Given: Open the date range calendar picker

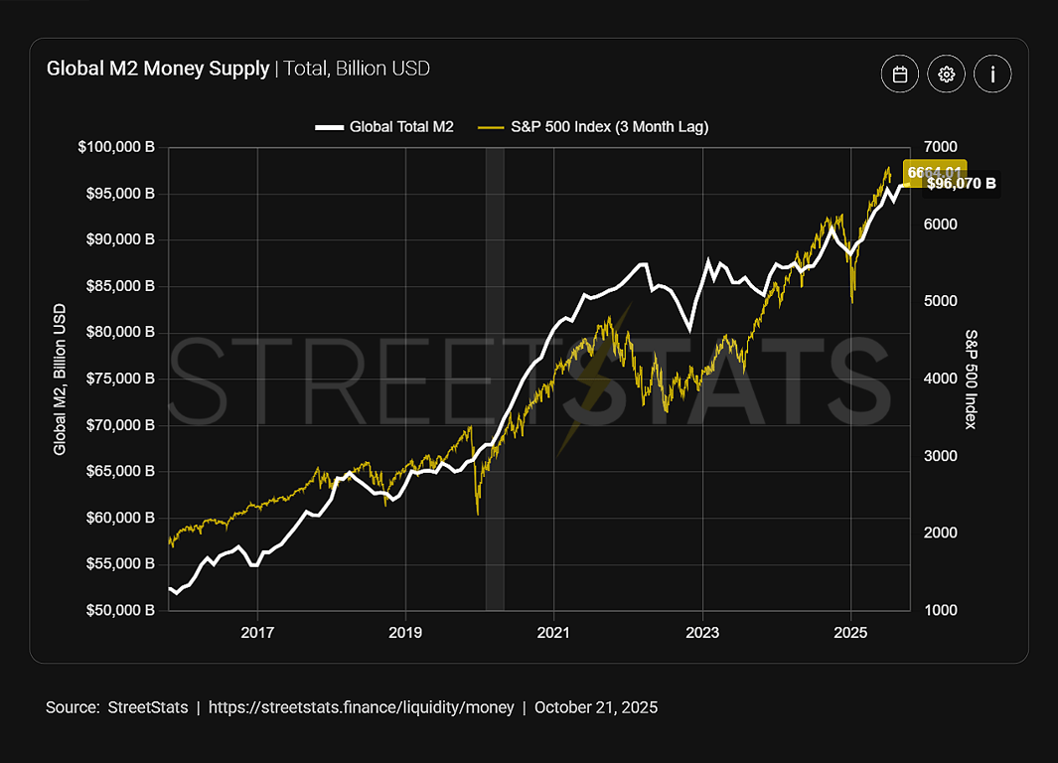Looking at the screenshot, I should [x=899, y=74].
